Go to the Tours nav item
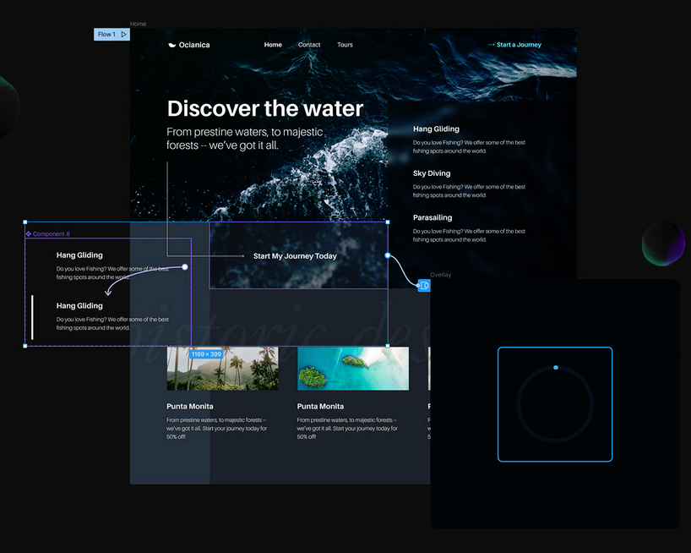This screenshot has width=691, height=553. point(345,45)
